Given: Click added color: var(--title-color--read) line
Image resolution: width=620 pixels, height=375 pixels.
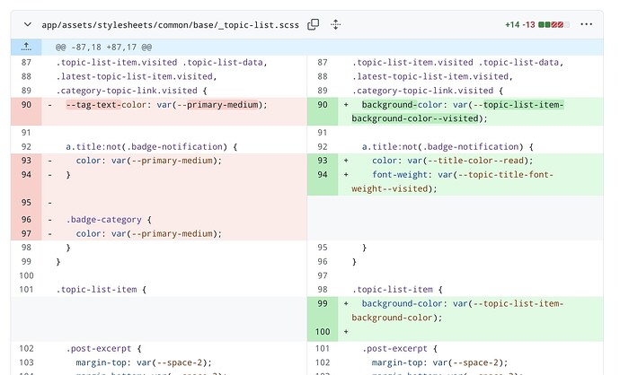Looking at the screenshot, I should [452, 161].
